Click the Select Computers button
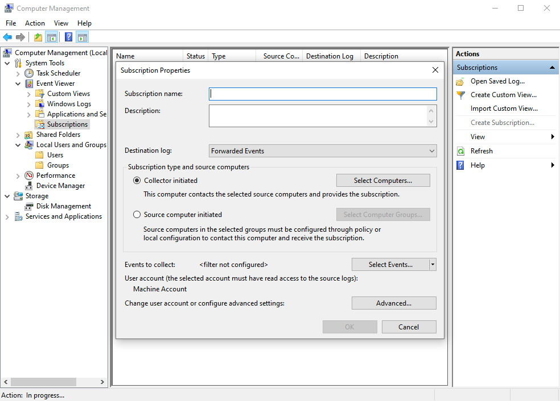 pos(383,181)
